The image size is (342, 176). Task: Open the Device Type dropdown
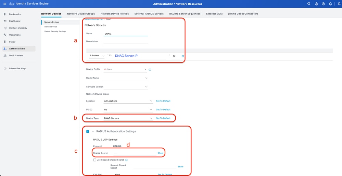coord(128,118)
